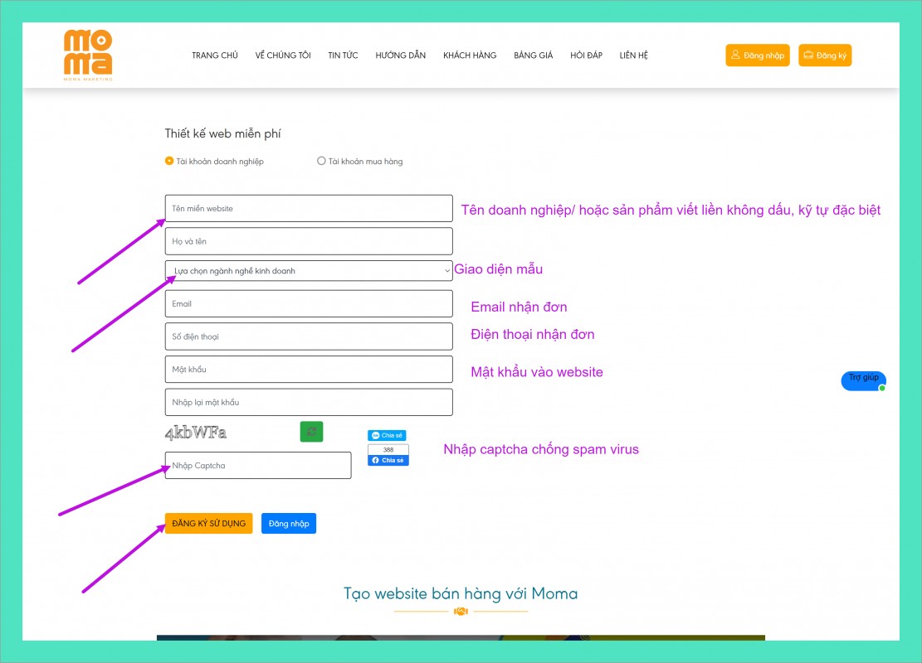Click the Facebook Chia sẻ share button
Viewport: 922px width, 663px height.
388,461
